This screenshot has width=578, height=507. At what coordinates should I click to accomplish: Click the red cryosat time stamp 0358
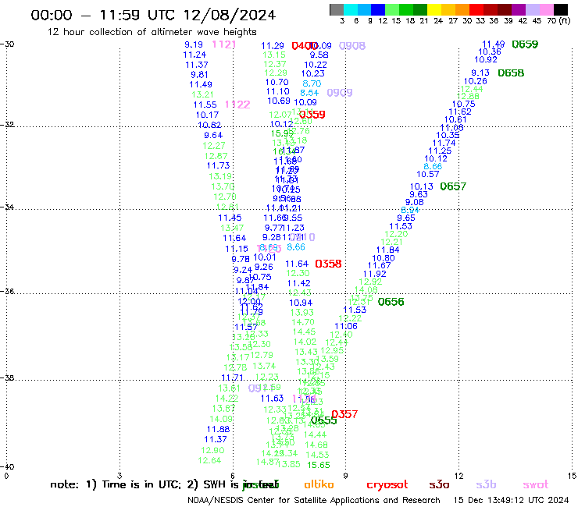(x=328, y=264)
